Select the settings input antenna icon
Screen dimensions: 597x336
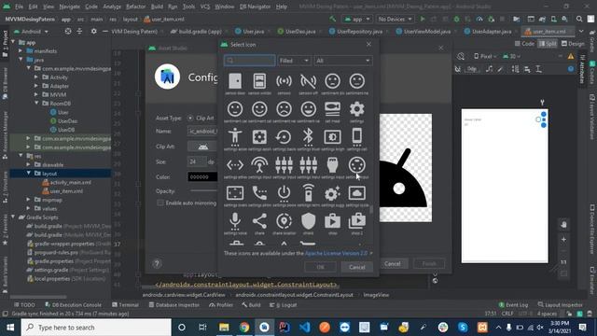coord(259,165)
